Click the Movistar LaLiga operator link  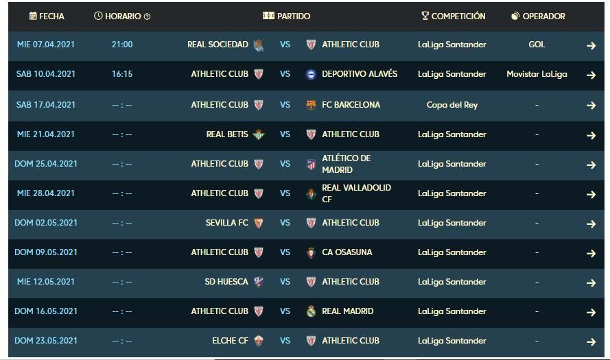tap(537, 74)
